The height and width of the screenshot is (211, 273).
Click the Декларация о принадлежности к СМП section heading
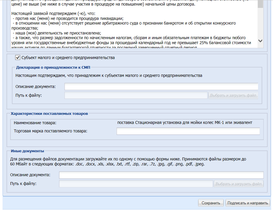[x=53, y=67]
